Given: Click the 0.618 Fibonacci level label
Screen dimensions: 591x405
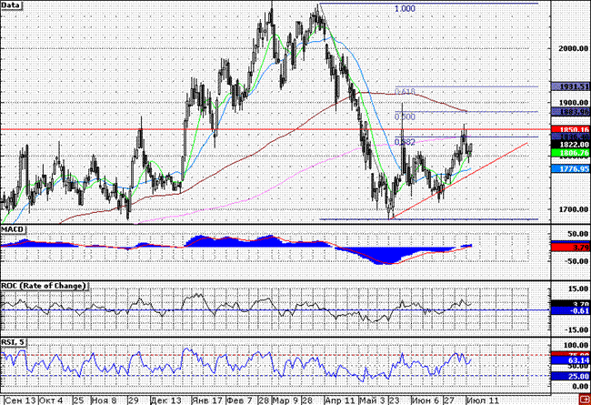Looking at the screenshot, I should pyautogui.click(x=405, y=93).
